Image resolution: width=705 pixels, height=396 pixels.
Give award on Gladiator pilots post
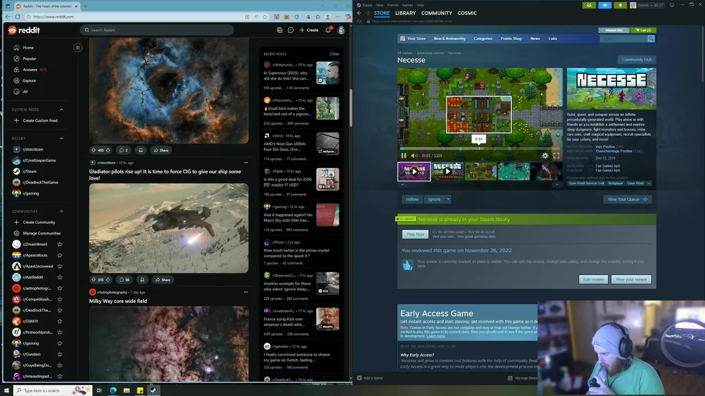(x=142, y=279)
